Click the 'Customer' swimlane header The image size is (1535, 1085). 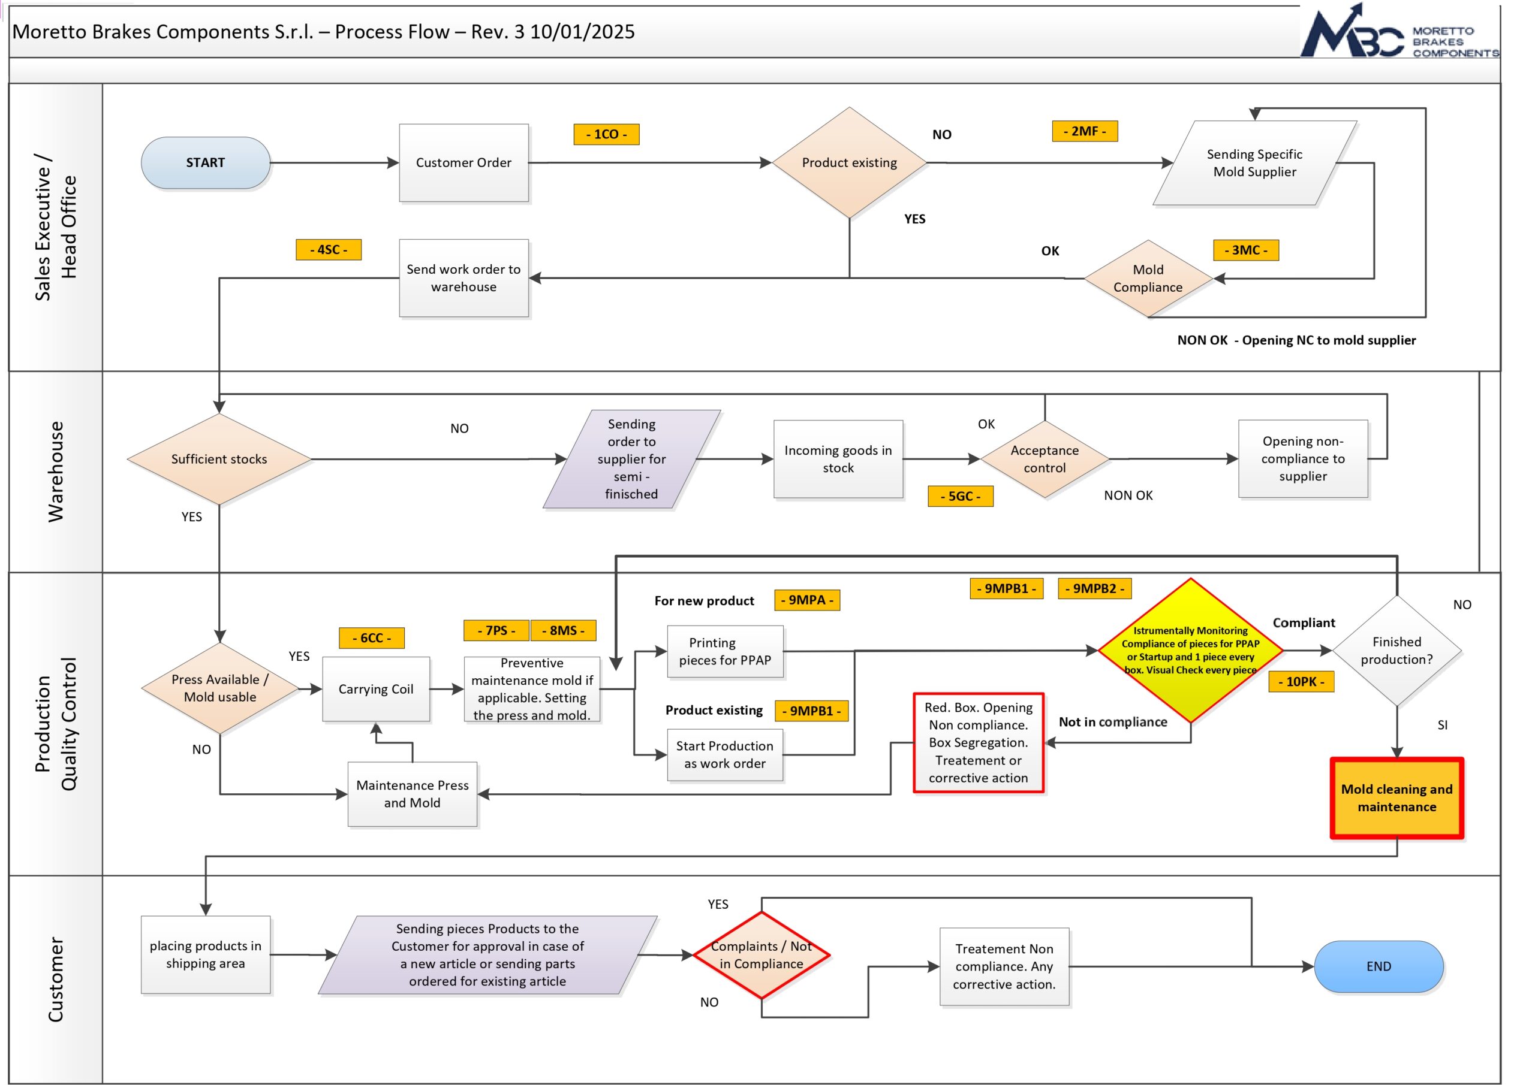(56, 980)
